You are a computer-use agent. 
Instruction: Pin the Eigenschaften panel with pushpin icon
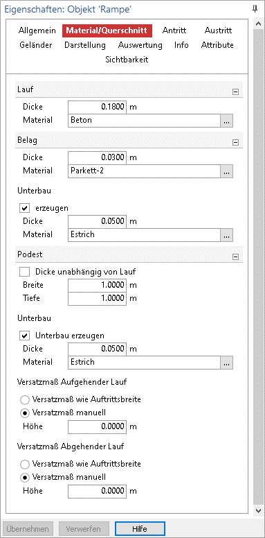255,9
